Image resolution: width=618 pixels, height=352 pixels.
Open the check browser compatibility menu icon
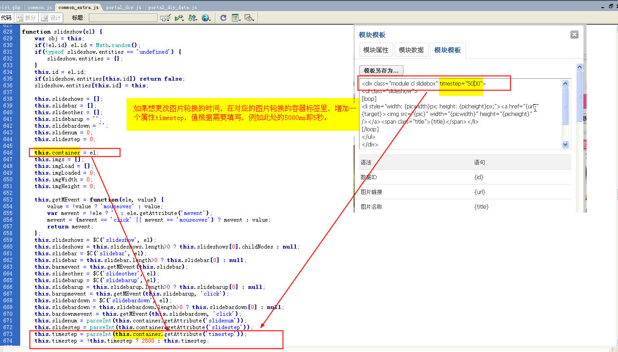pyautogui.click(x=165, y=18)
